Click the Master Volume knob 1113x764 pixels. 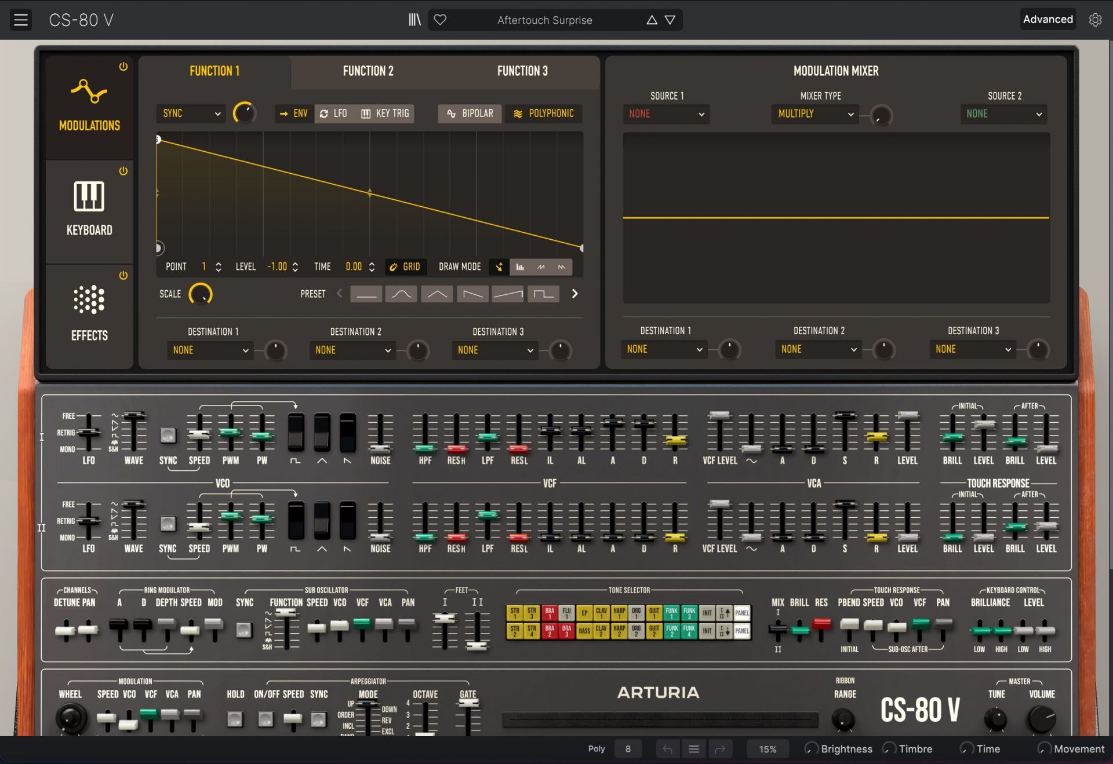pos(1042,719)
